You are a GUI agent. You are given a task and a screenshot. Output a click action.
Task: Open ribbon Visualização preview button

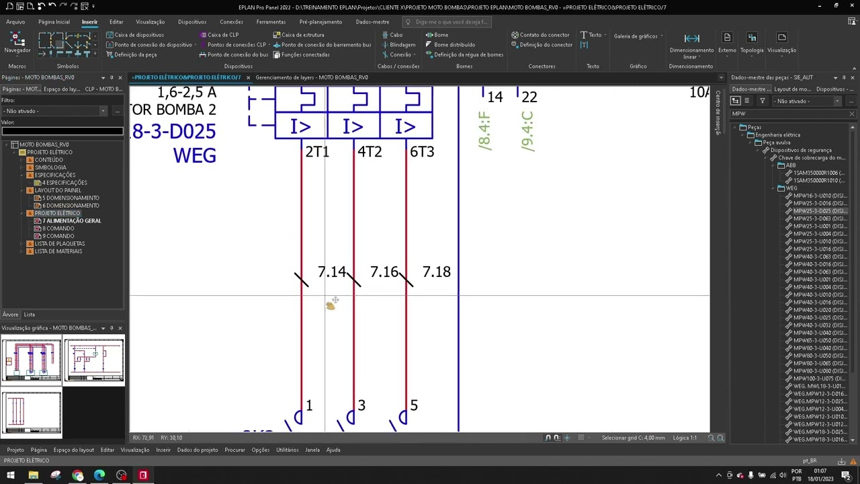click(x=781, y=44)
